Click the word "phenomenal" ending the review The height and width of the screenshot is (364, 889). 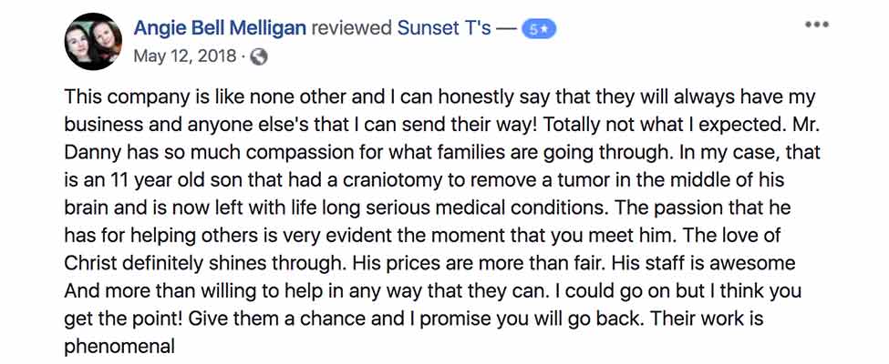[x=119, y=347]
